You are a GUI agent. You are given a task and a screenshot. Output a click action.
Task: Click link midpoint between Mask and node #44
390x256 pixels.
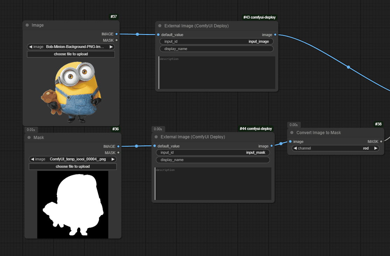137,146
